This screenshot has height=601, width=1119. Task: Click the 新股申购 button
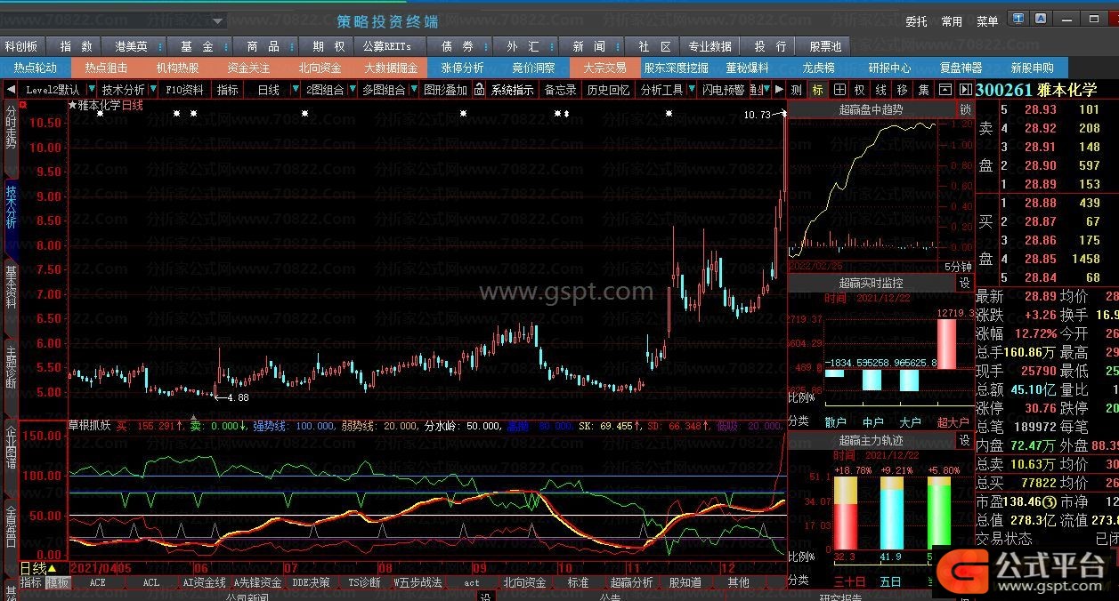coord(1033,68)
